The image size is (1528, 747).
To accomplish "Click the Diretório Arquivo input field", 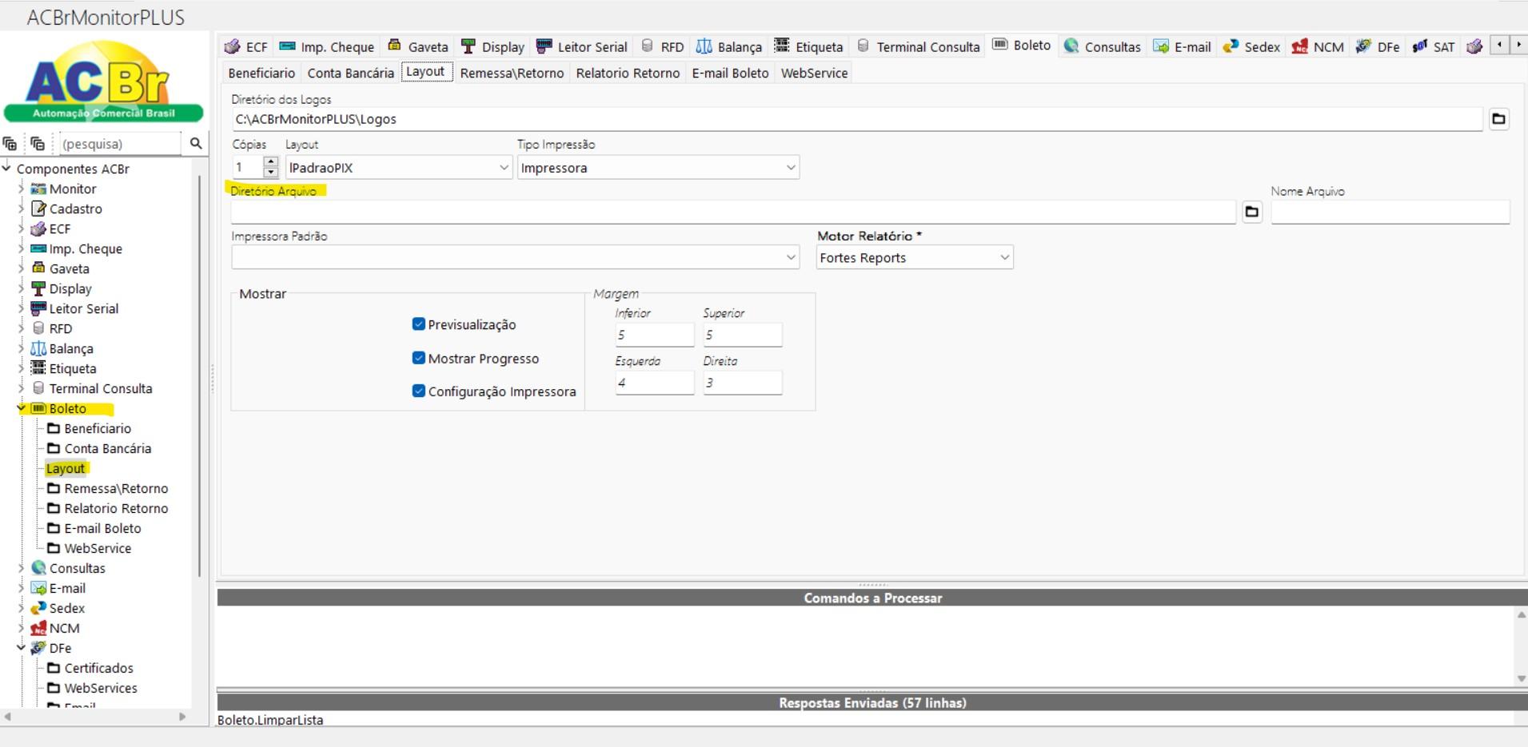I will click(733, 212).
